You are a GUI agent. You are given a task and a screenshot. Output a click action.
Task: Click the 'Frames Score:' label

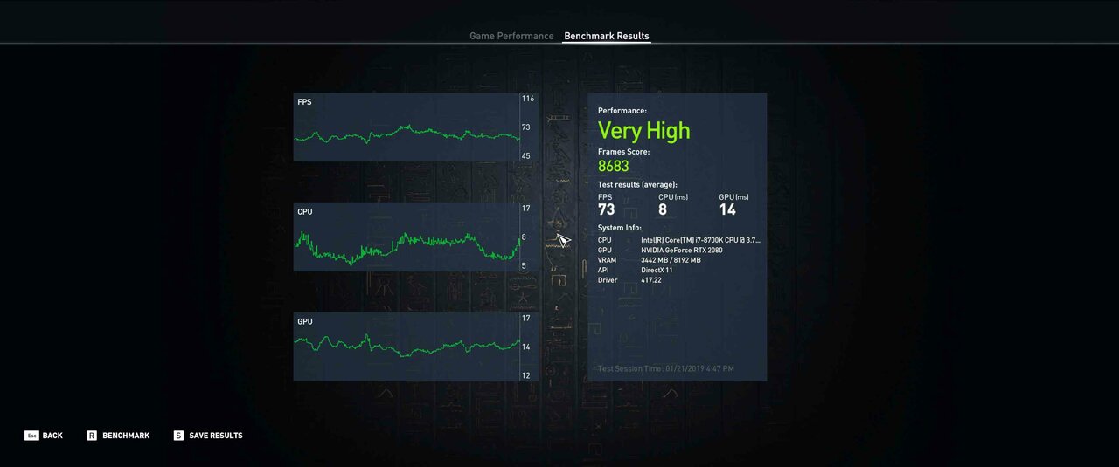(x=623, y=152)
